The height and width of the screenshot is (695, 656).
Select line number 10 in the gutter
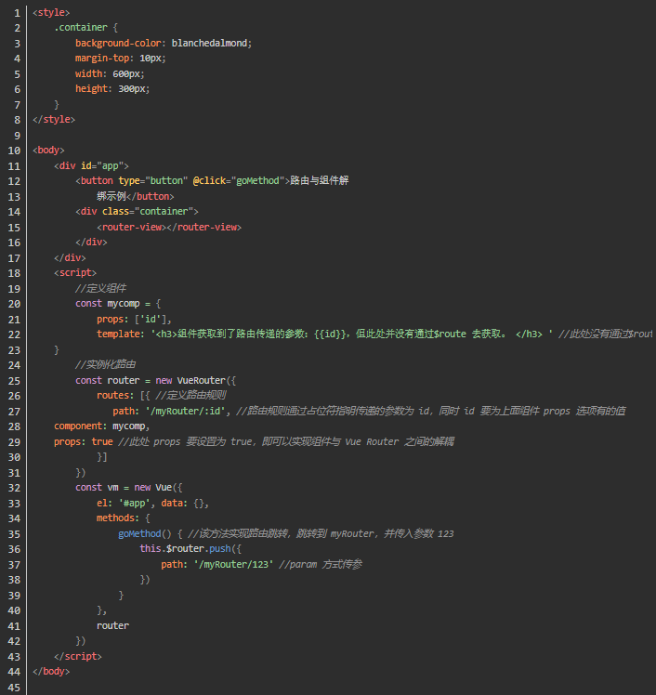click(x=13, y=150)
